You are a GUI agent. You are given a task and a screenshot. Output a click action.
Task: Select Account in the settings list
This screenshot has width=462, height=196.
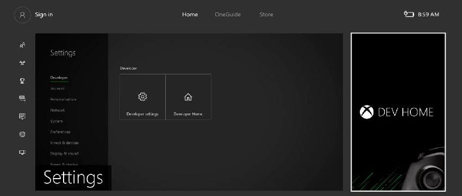(x=58, y=88)
